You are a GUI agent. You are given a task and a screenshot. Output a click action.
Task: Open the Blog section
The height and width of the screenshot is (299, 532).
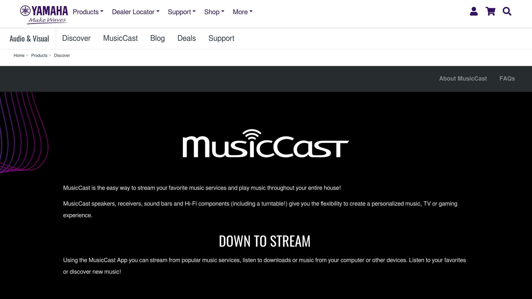157,38
